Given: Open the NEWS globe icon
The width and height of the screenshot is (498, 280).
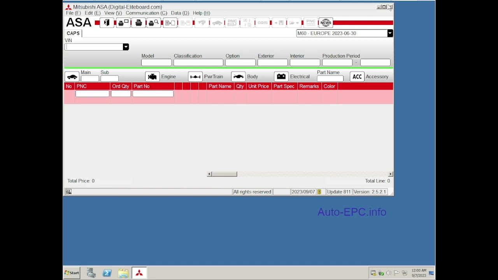Looking at the screenshot, I should (x=326, y=23).
